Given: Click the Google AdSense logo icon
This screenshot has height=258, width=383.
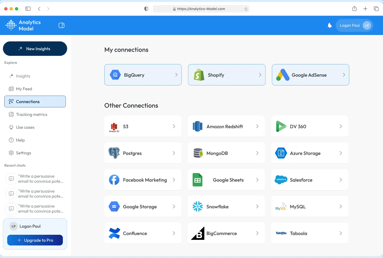Looking at the screenshot, I should (x=283, y=75).
